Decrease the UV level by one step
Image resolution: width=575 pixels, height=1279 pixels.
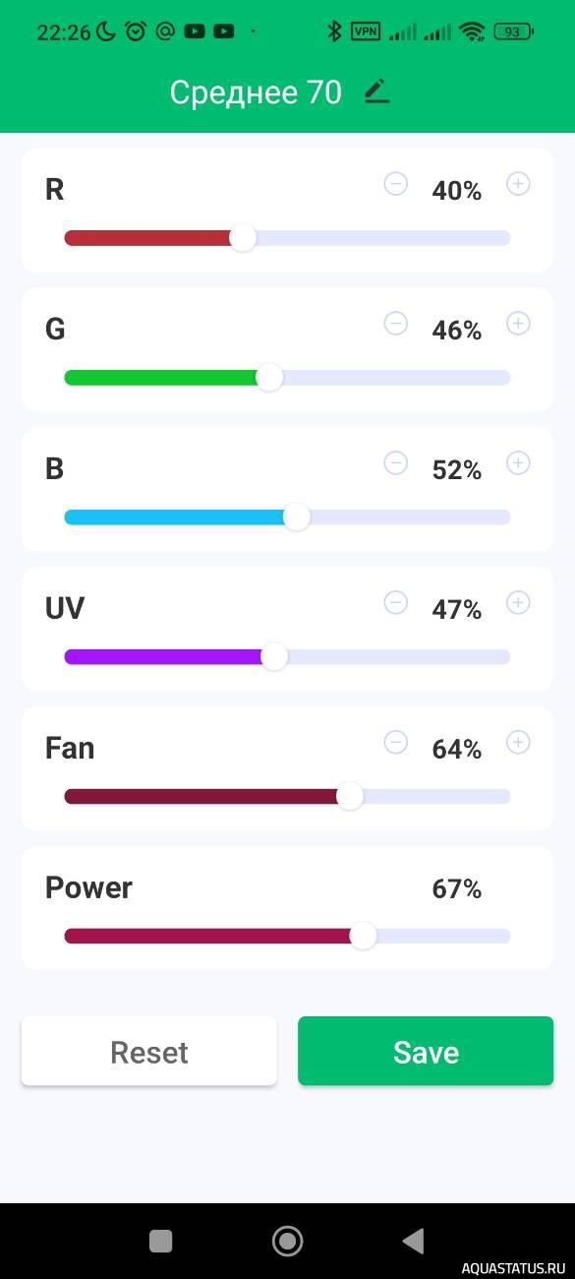point(395,603)
